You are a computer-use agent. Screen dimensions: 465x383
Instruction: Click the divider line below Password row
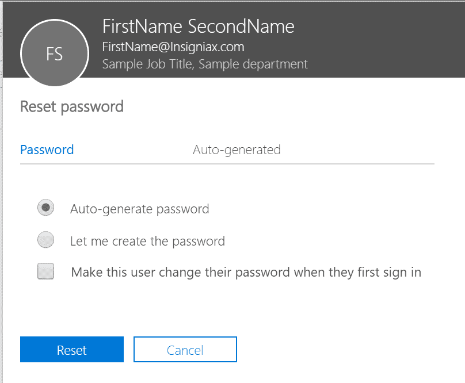(x=227, y=164)
